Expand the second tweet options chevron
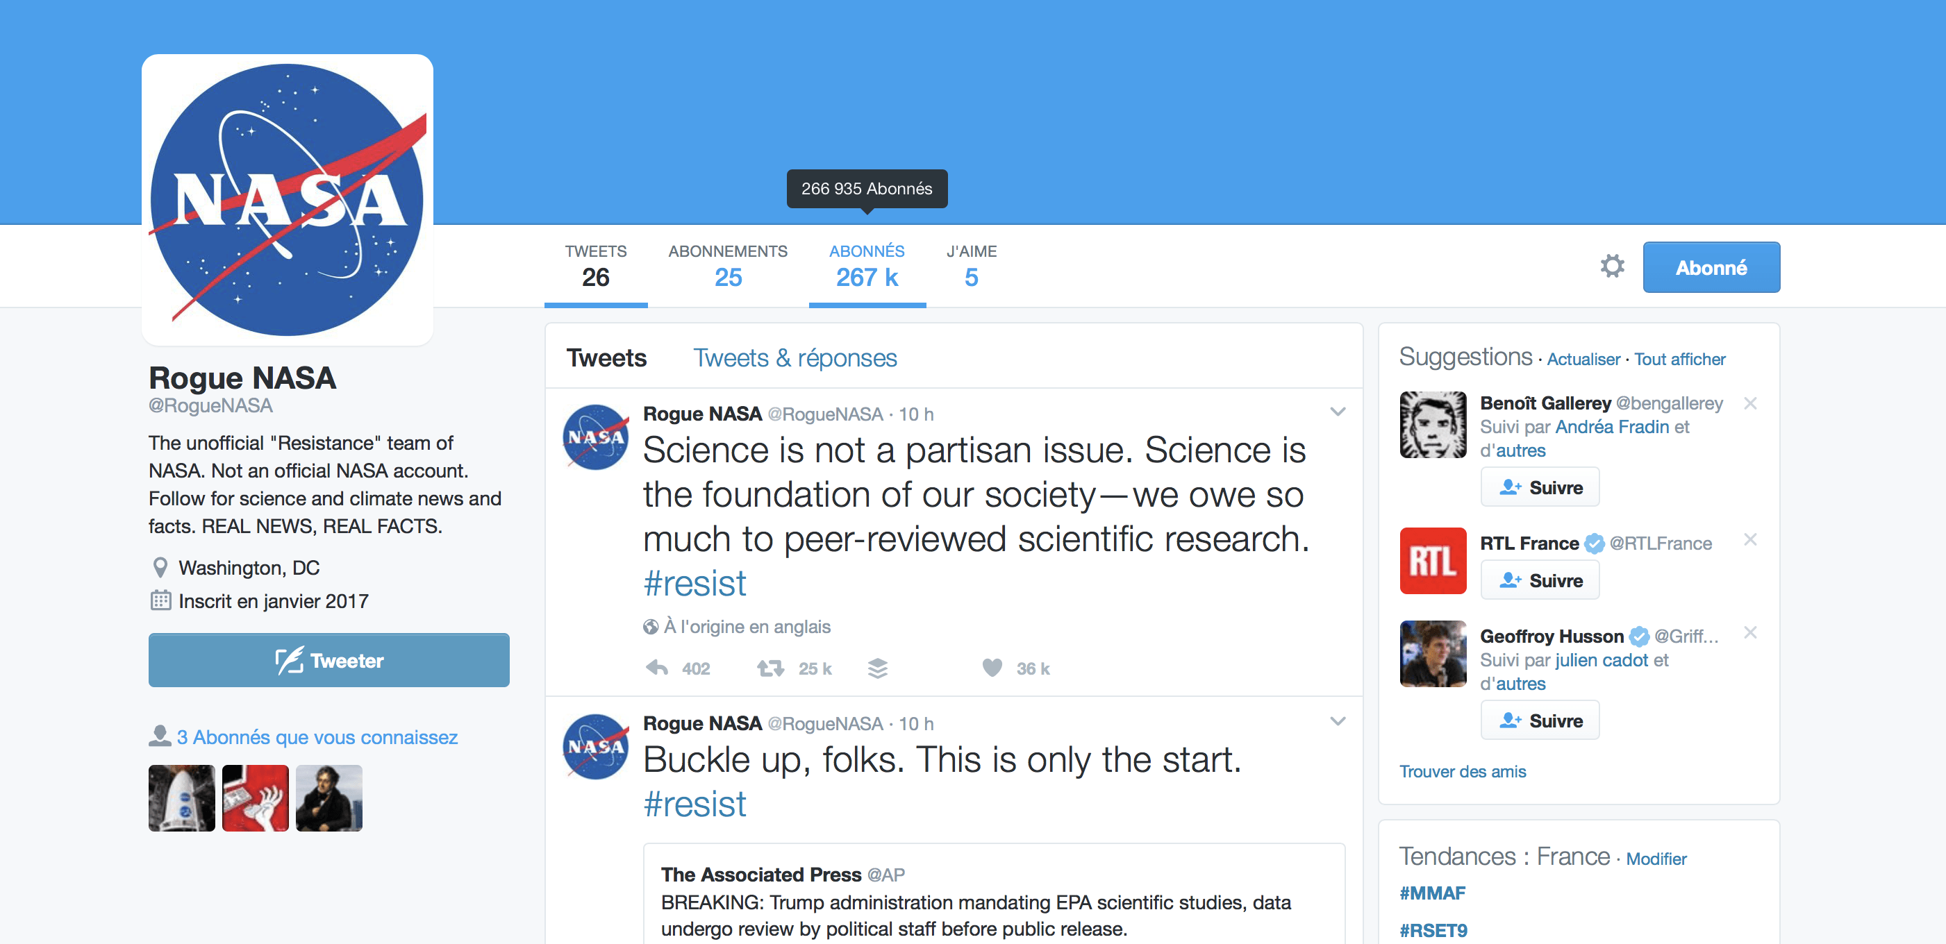 click(x=1338, y=720)
